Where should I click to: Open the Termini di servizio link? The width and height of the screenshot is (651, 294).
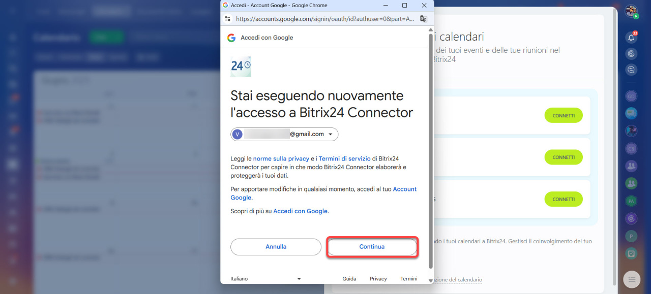click(x=344, y=159)
